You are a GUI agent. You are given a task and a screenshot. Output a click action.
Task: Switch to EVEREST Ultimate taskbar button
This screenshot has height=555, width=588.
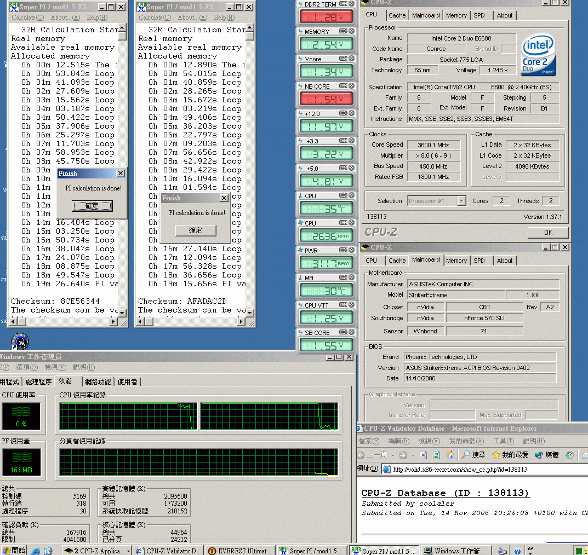tap(241, 551)
